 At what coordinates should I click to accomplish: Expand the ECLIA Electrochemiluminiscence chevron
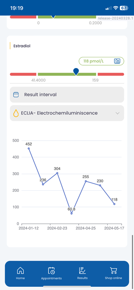(118, 113)
